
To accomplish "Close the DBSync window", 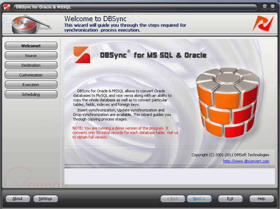I will (273, 7).
